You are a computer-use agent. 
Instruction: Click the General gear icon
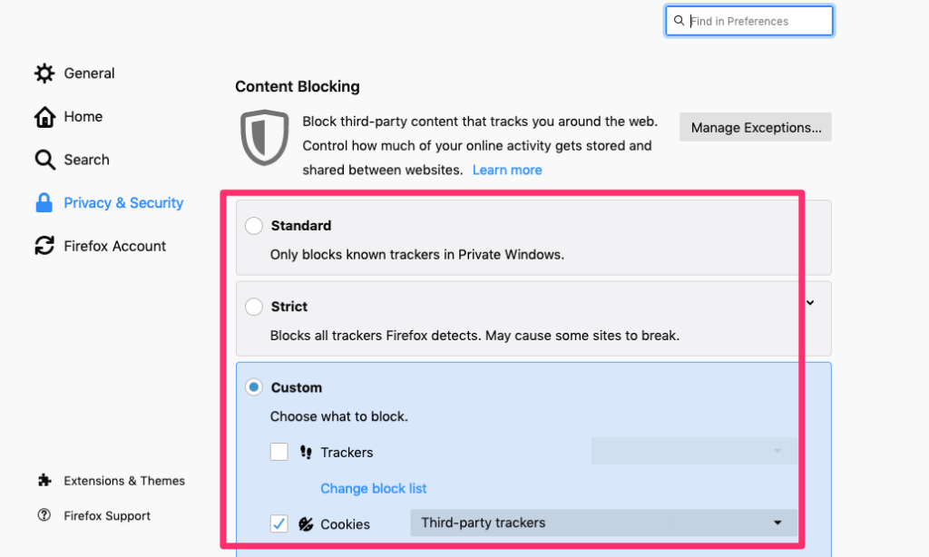click(x=44, y=73)
